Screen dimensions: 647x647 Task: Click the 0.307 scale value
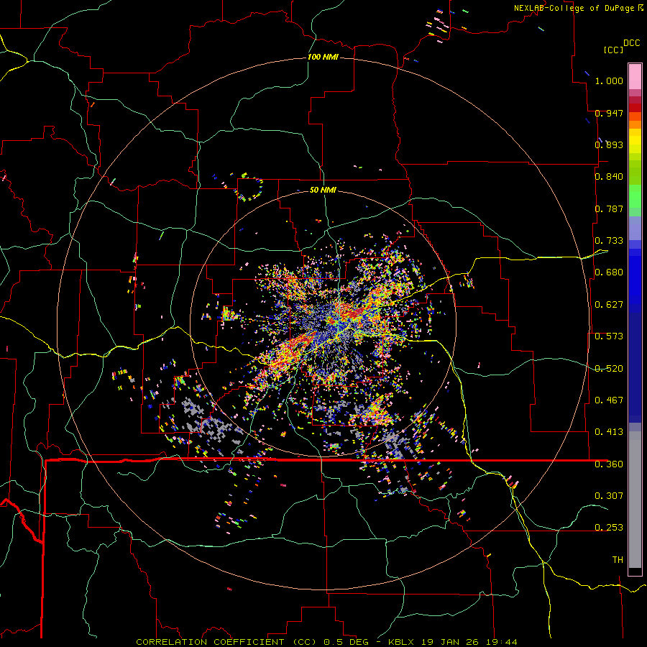609,495
